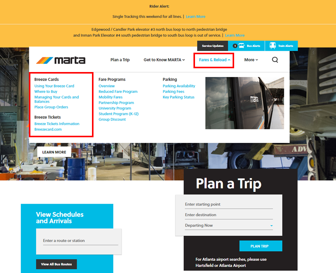The image size is (336, 273).
Task: Click the Fare Programs heading
Action: [x=112, y=79]
